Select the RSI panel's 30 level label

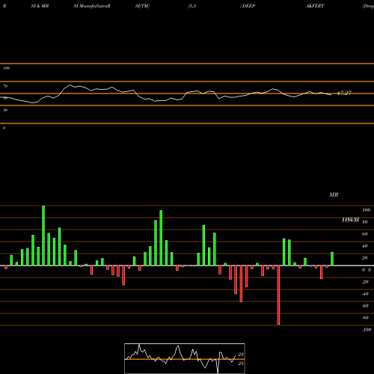5,110
